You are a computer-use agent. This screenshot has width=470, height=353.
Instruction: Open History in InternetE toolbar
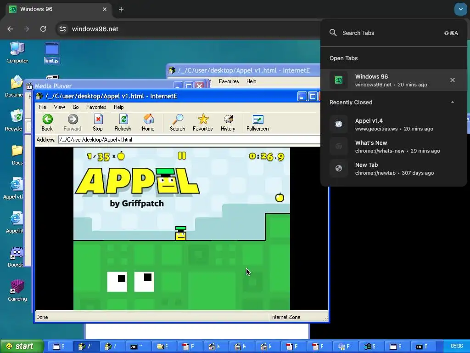(228, 122)
